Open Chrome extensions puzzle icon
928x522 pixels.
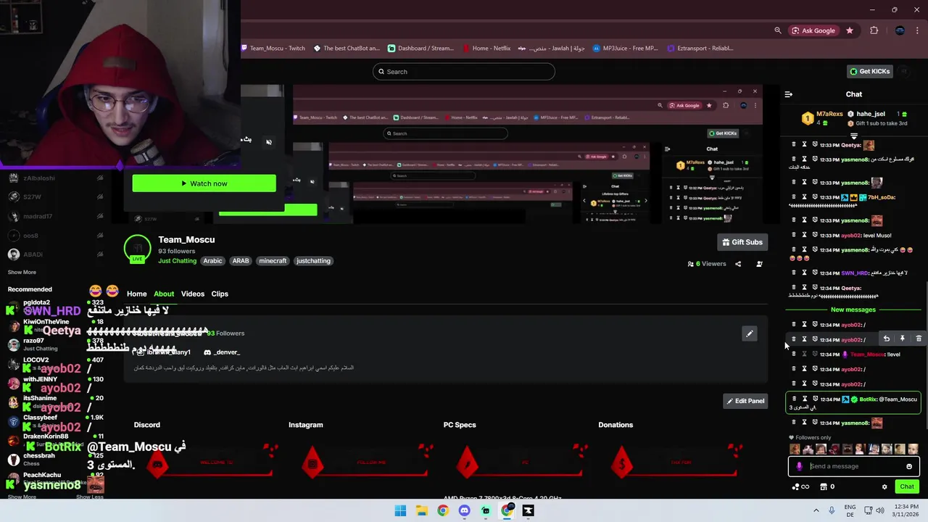pos(874,30)
